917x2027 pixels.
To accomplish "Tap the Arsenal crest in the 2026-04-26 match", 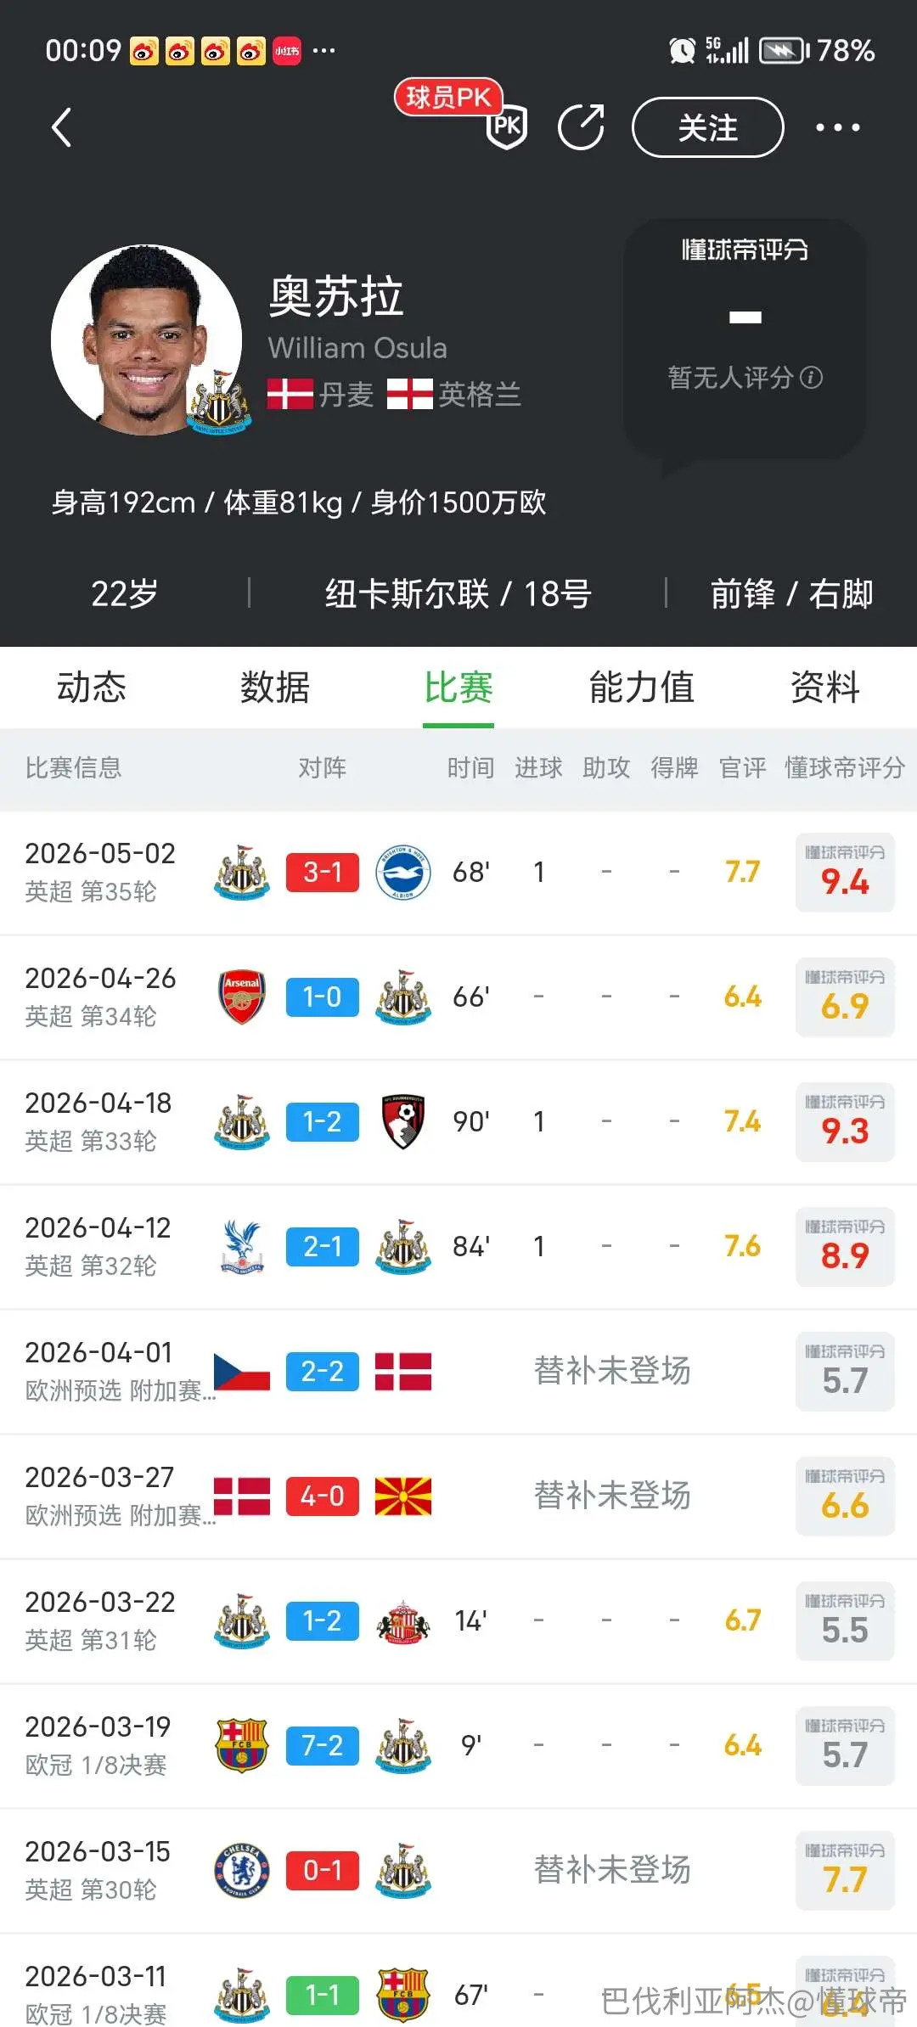I will point(242,997).
